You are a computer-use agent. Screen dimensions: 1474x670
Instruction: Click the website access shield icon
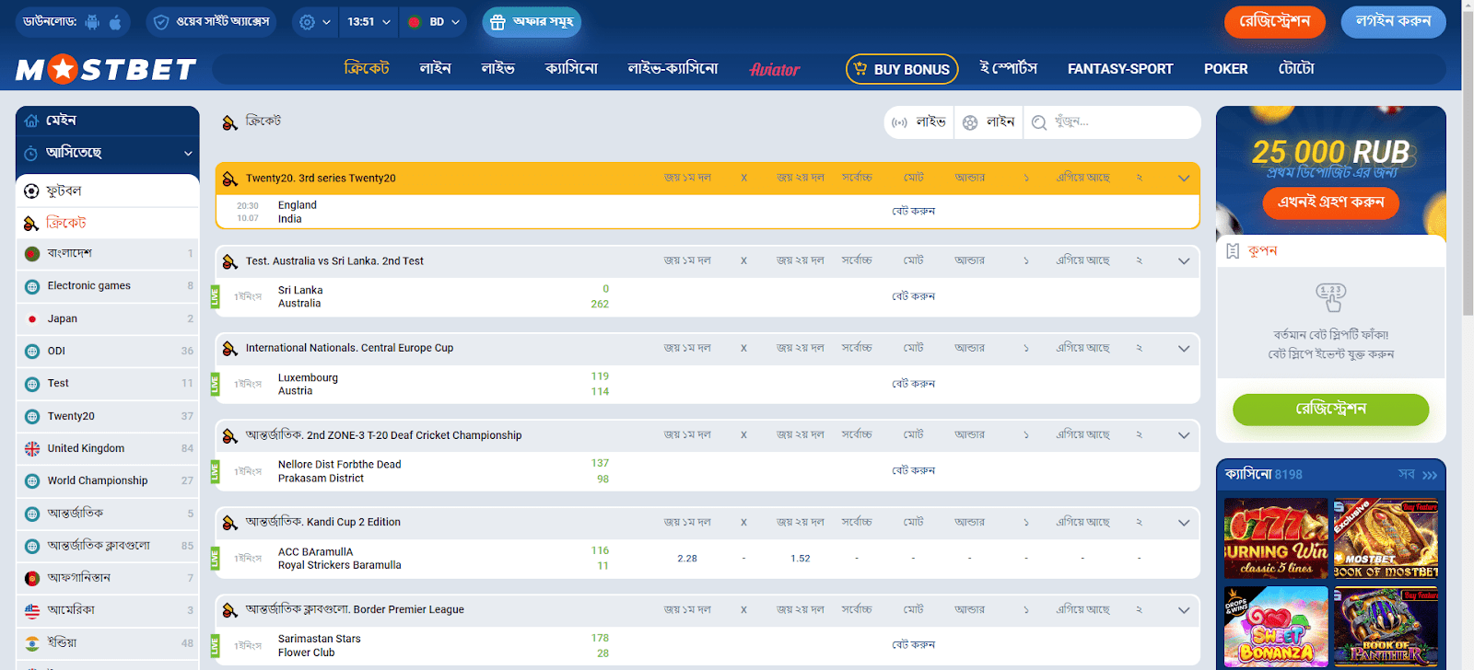(x=161, y=22)
